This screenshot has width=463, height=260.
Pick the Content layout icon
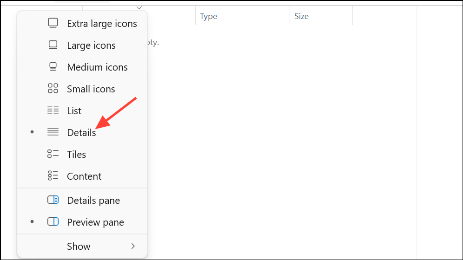click(x=53, y=176)
